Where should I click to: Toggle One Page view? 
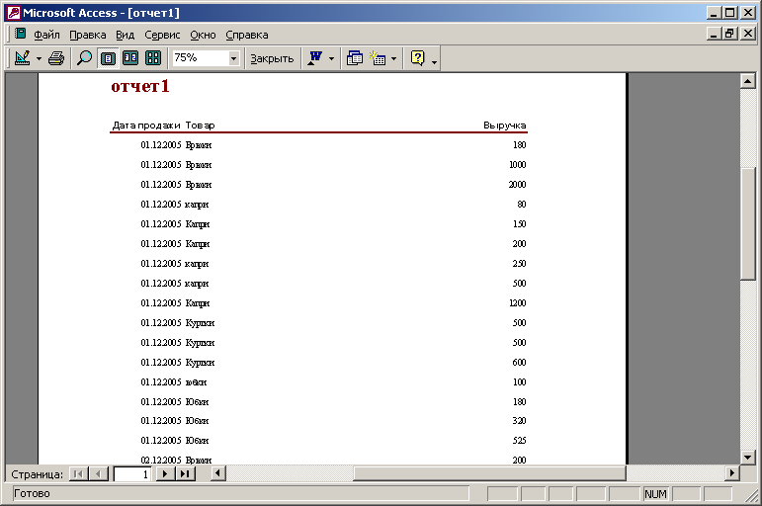tap(108, 58)
